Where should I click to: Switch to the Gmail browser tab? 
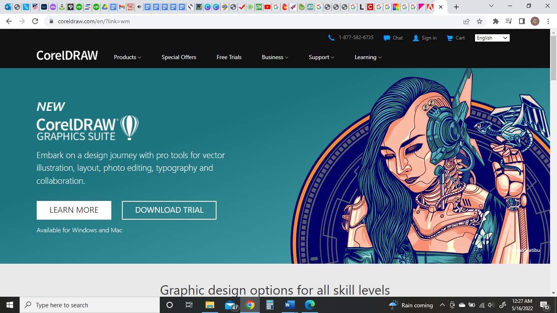click(x=122, y=7)
